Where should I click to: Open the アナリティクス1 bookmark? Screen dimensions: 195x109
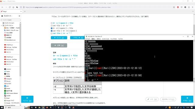(9, 50)
